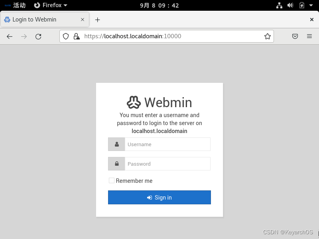Click the battery status icon
This screenshot has width=319, height=239.
(302, 5)
